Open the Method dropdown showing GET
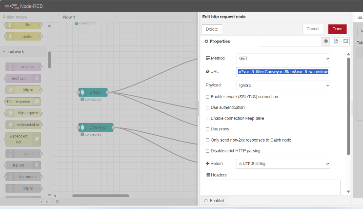This screenshot has width=363, height=209. 283,59
